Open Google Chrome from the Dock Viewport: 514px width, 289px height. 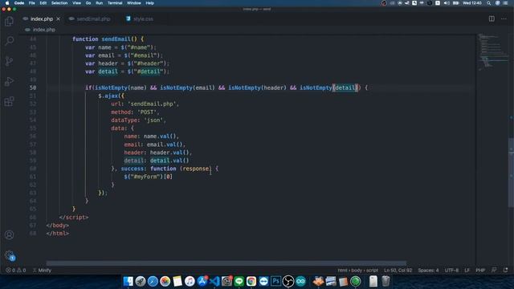pyautogui.click(x=251, y=281)
